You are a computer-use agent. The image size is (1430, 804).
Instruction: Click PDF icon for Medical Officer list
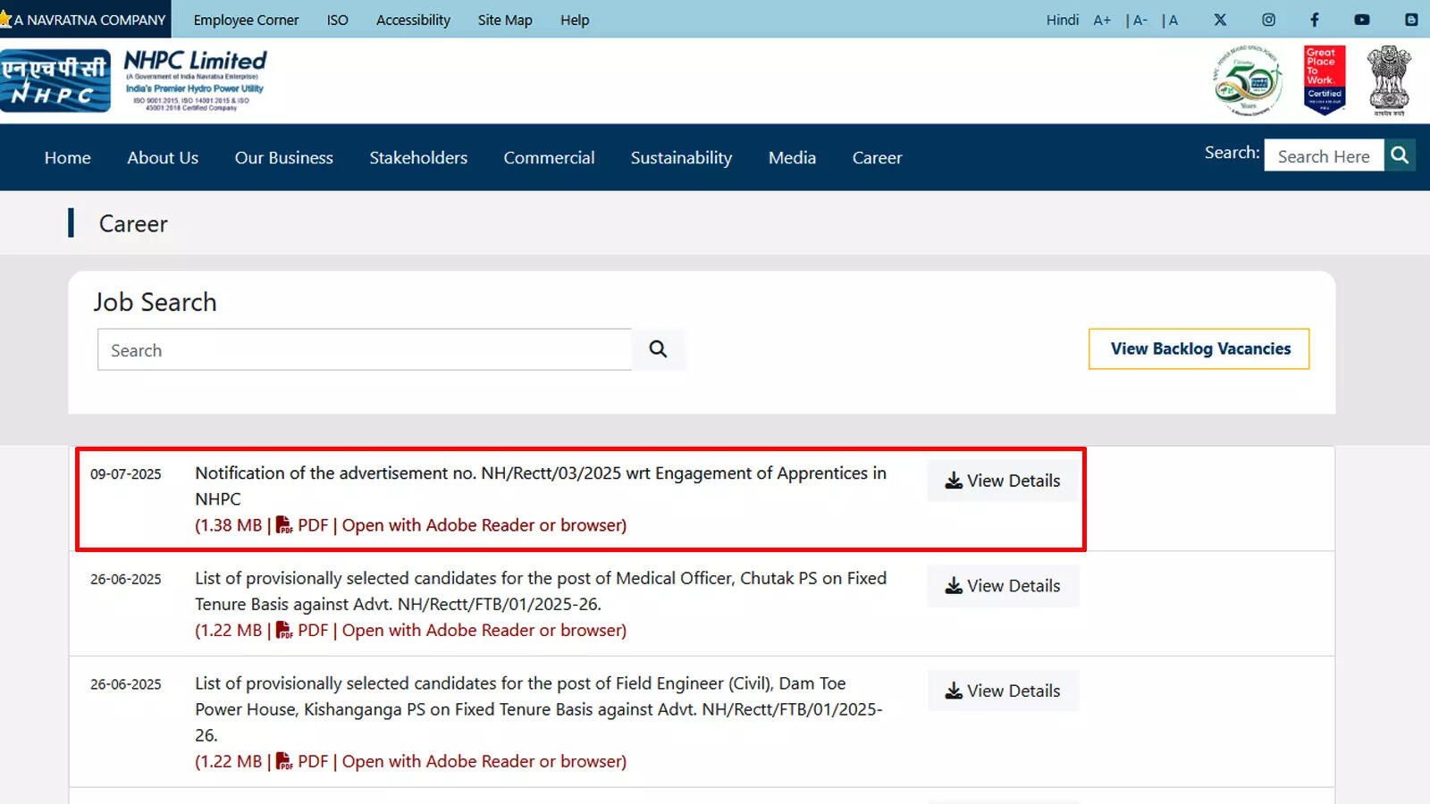pyautogui.click(x=284, y=631)
